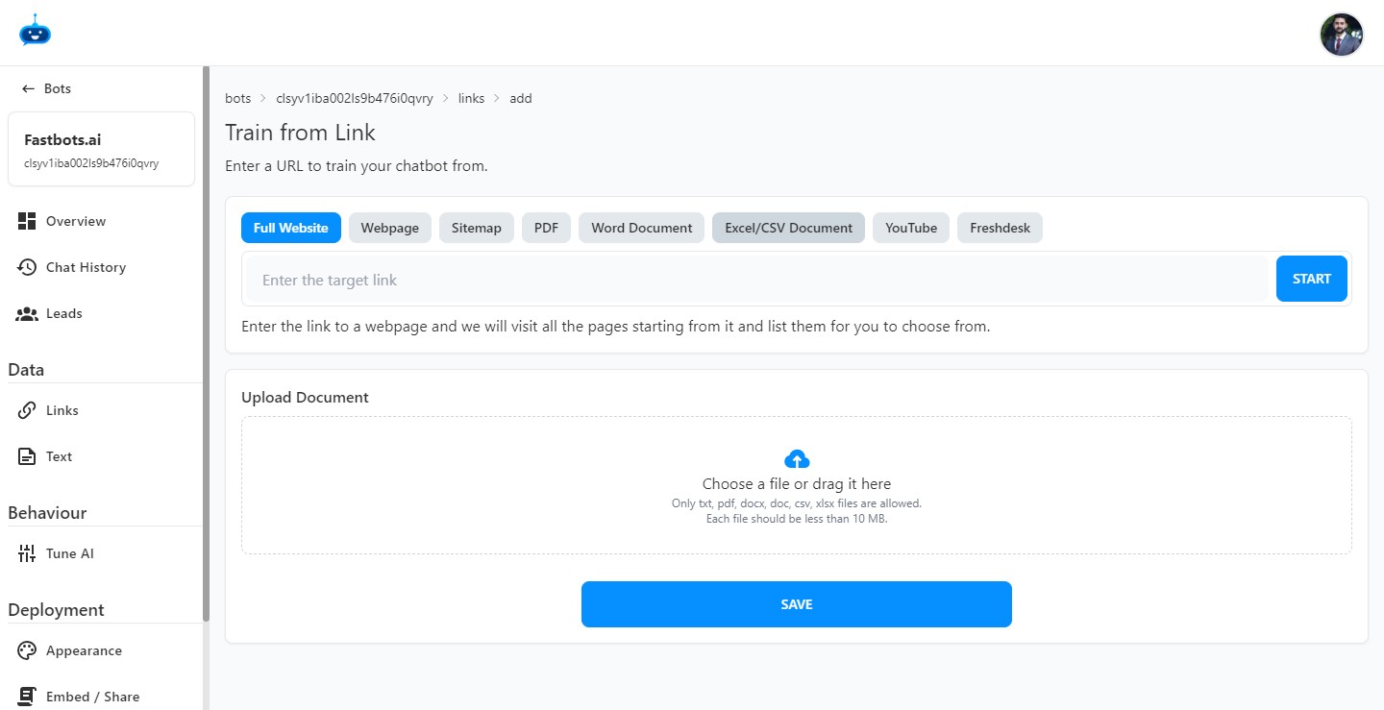
Task: Open Chat History clock icon
Action: (x=27, y=267)
